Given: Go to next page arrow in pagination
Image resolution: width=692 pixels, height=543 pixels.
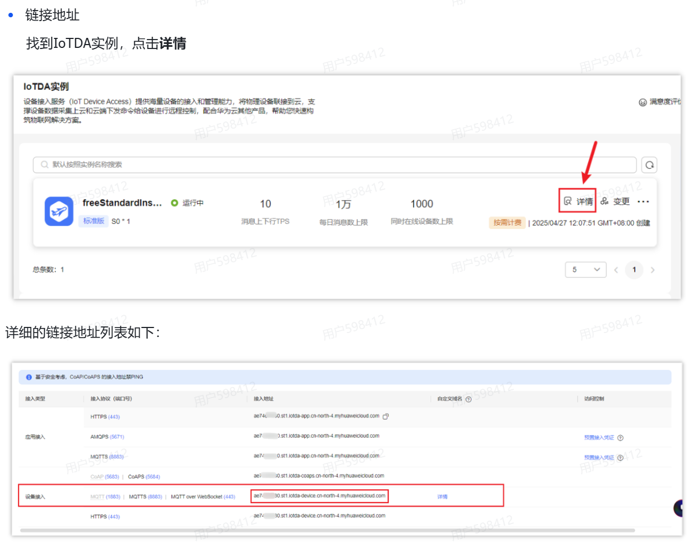Looking at the screenshot, I should tap(653, 270).
